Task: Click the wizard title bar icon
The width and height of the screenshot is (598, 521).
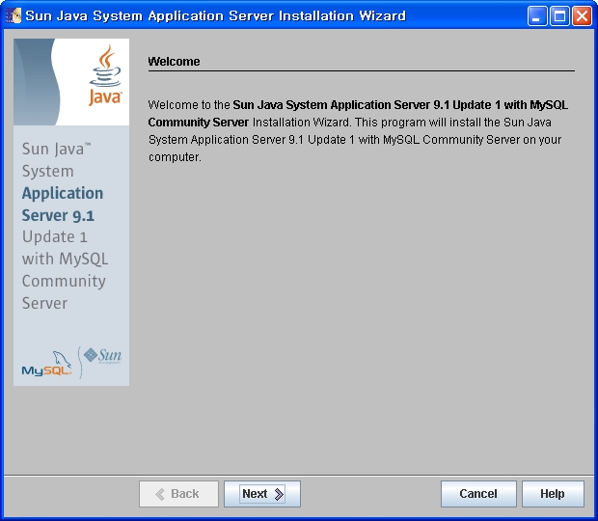Action: 14,15
